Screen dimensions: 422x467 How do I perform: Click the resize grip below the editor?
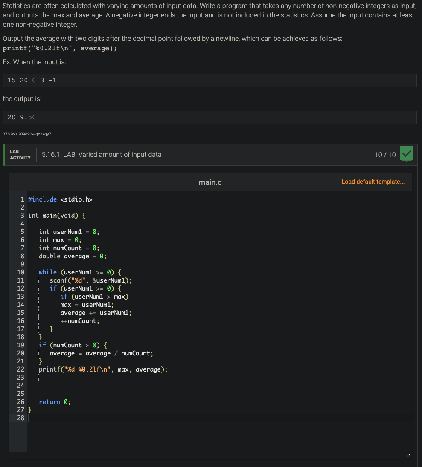pyautogui.click(x=408, y=455)
